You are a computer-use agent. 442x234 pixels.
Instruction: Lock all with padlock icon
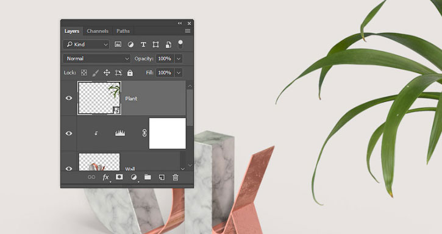tap(130, 73)
